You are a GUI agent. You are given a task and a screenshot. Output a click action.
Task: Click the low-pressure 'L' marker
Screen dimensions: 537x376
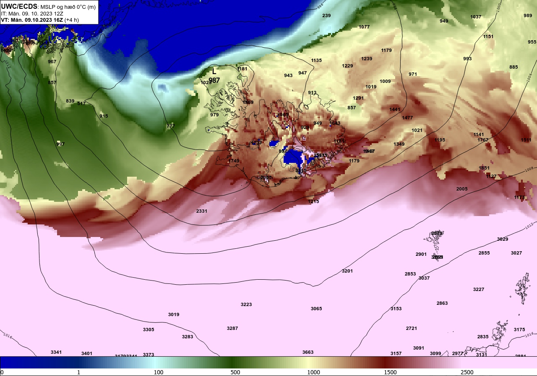tap(214, 72)
